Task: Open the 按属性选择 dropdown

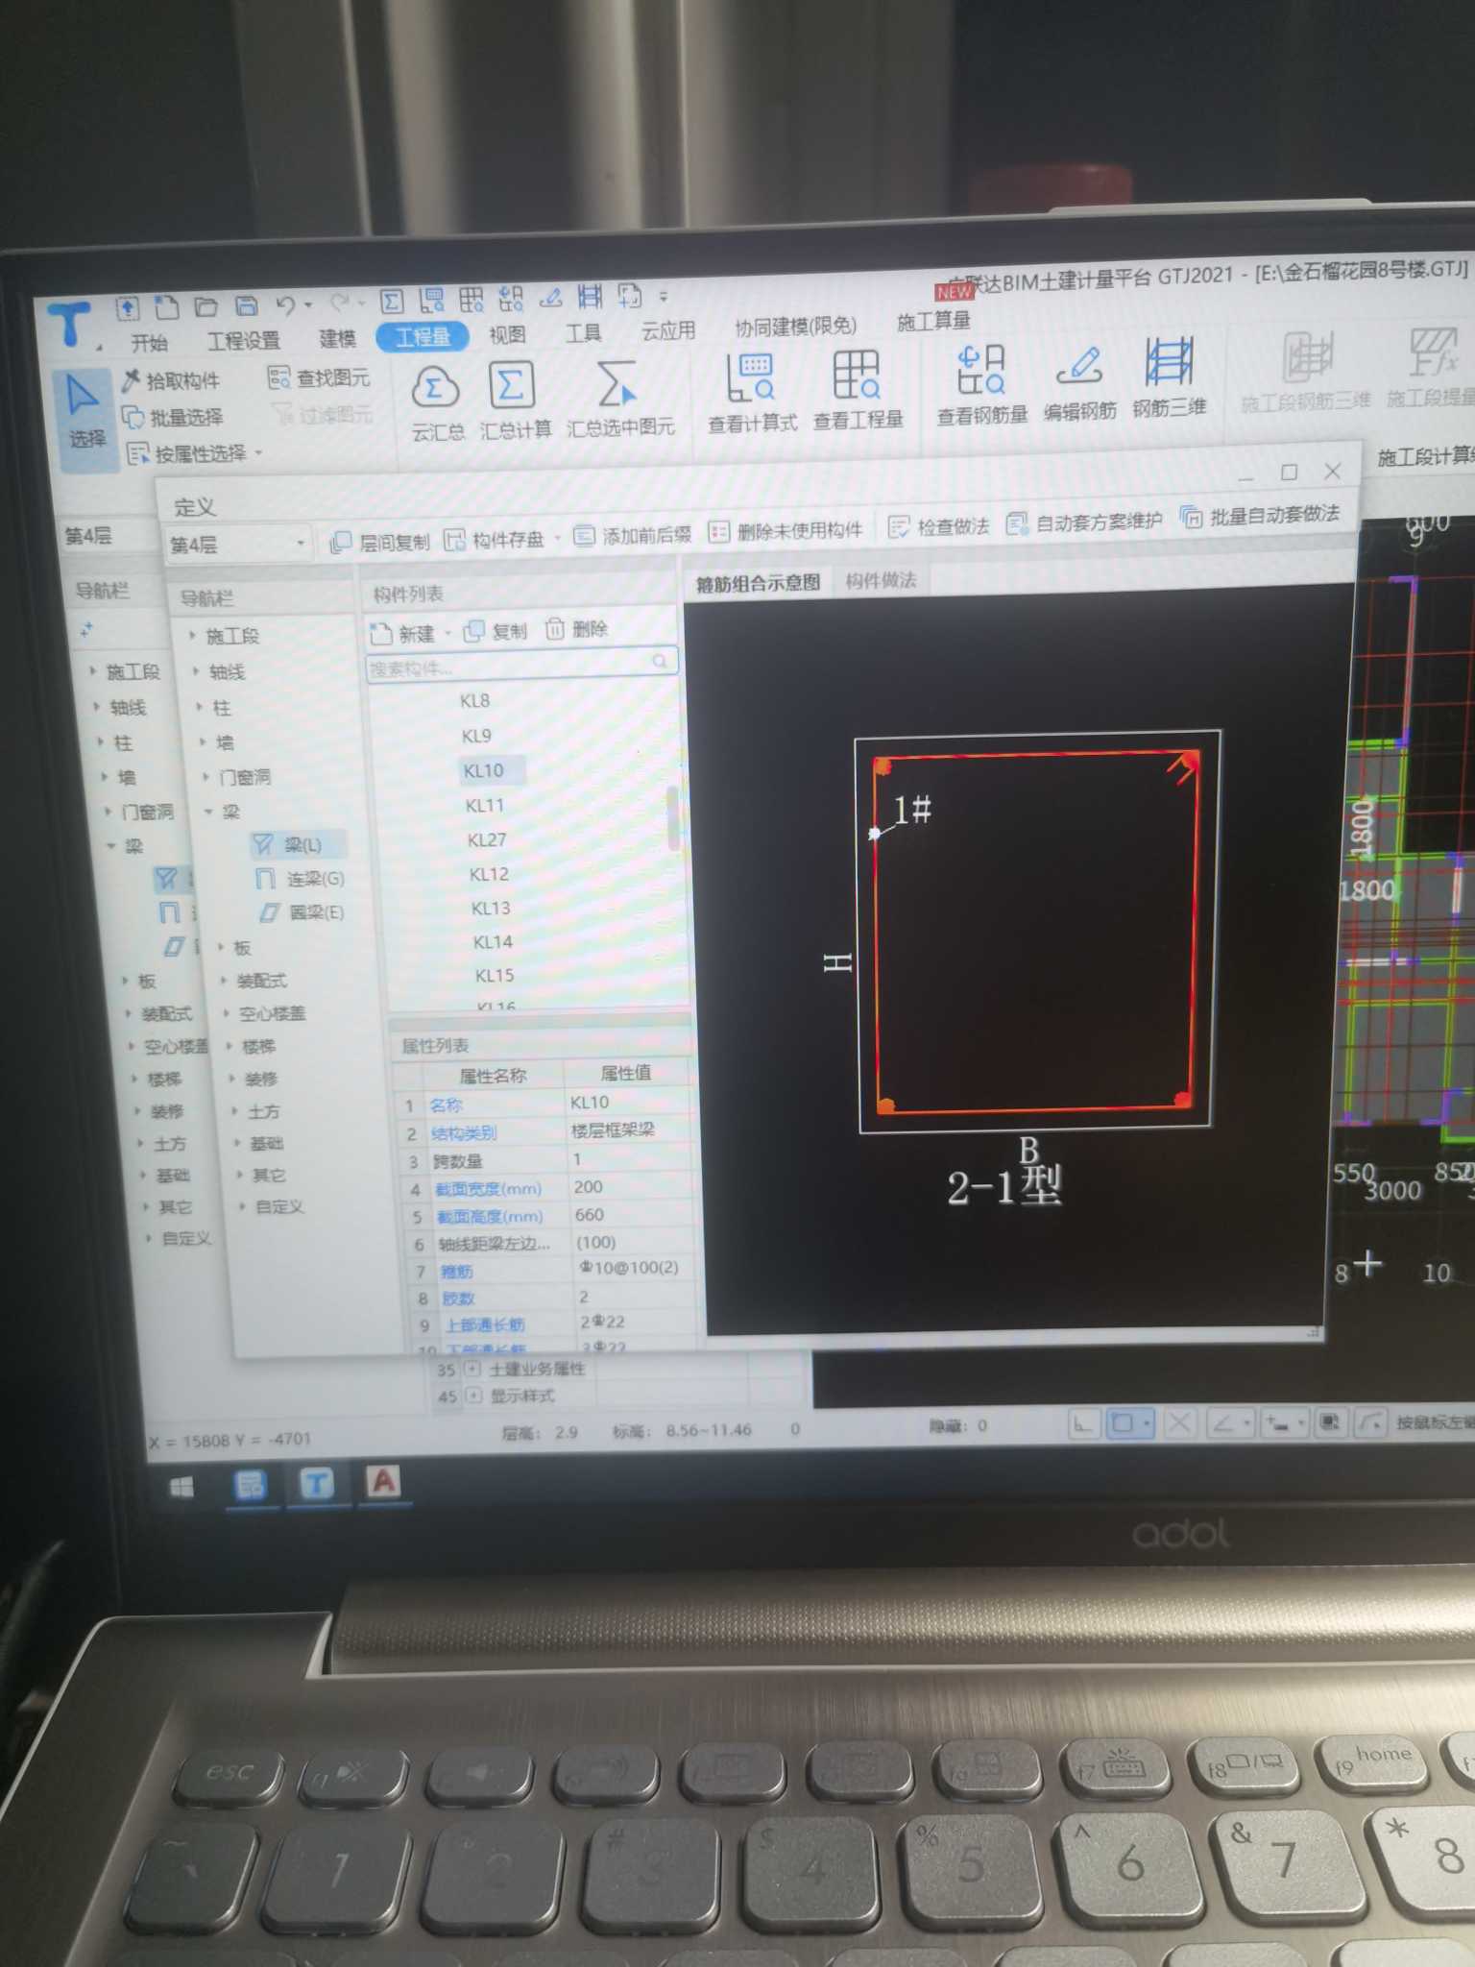Action: pos(258,452)
